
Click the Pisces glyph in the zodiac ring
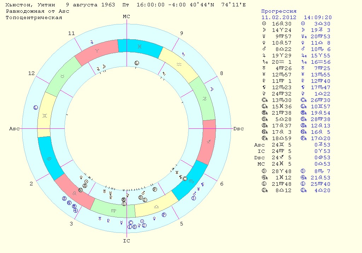(141, 47)
